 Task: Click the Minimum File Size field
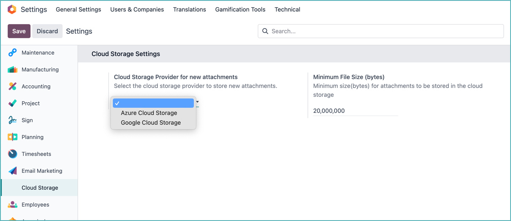click(355, 111)
